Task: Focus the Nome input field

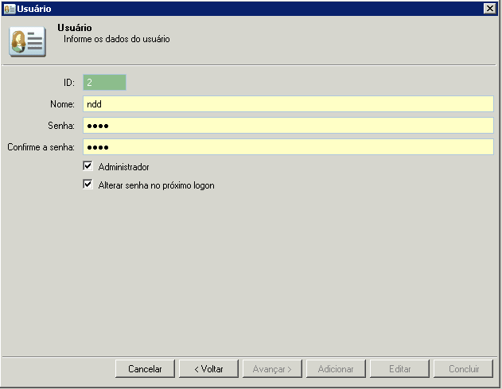Action: [288, 104]
